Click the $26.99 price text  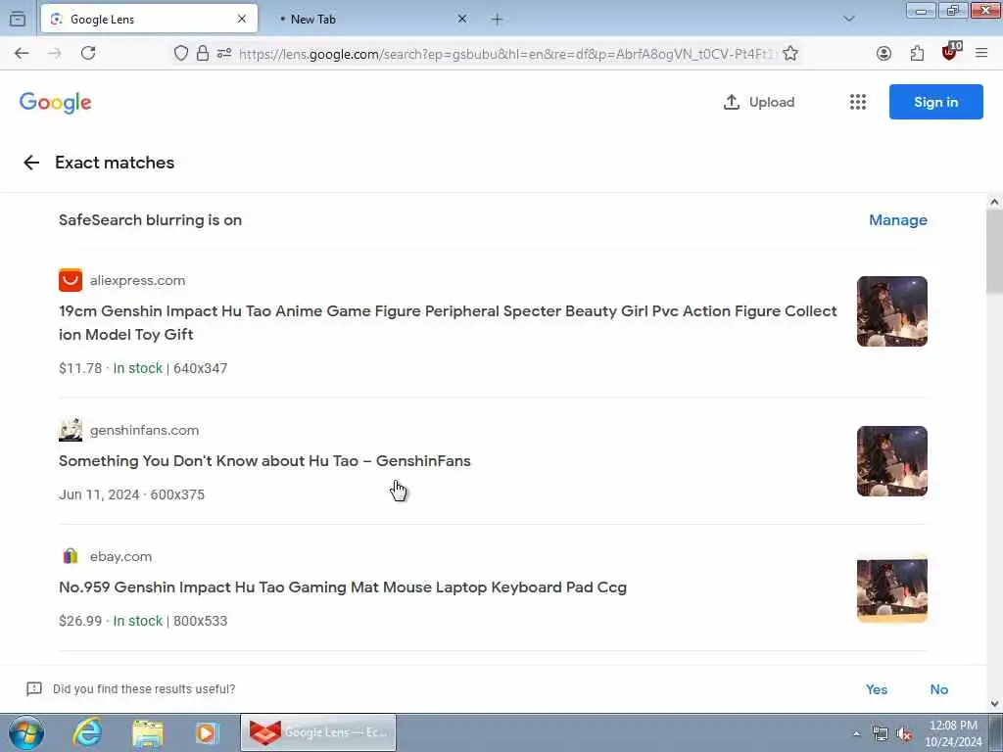[x=80, y=621]
